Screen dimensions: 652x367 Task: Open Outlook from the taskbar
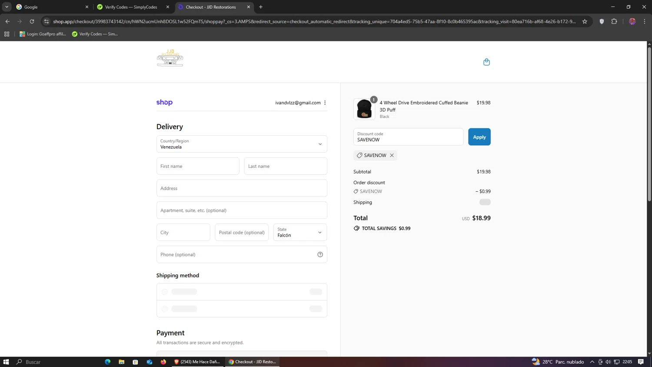pyautogui.click(x=150, y=362)
